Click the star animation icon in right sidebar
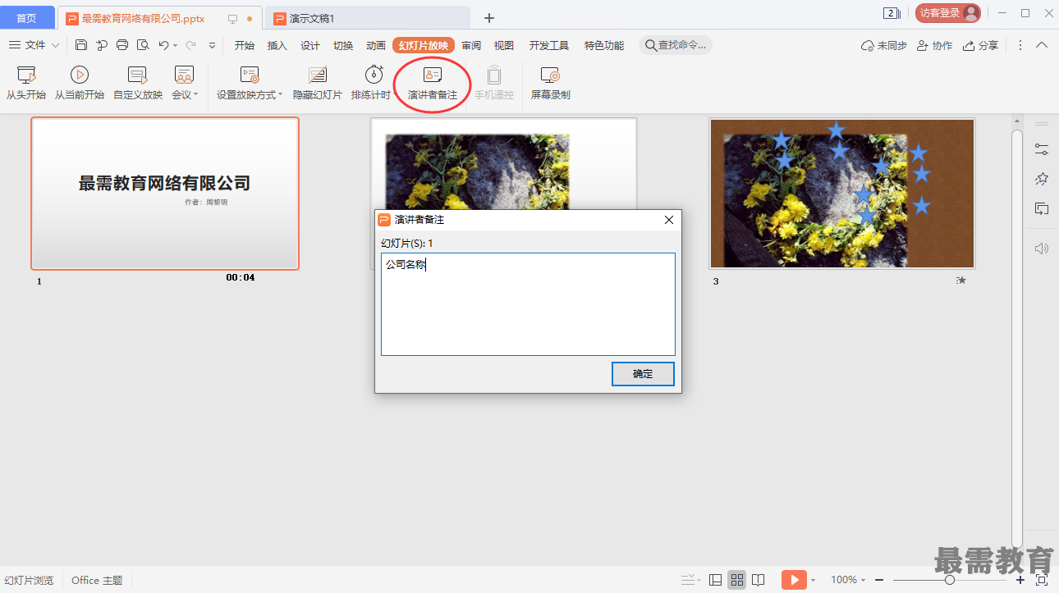The width and height of the screenshot is (1059, 593). 1042,179
